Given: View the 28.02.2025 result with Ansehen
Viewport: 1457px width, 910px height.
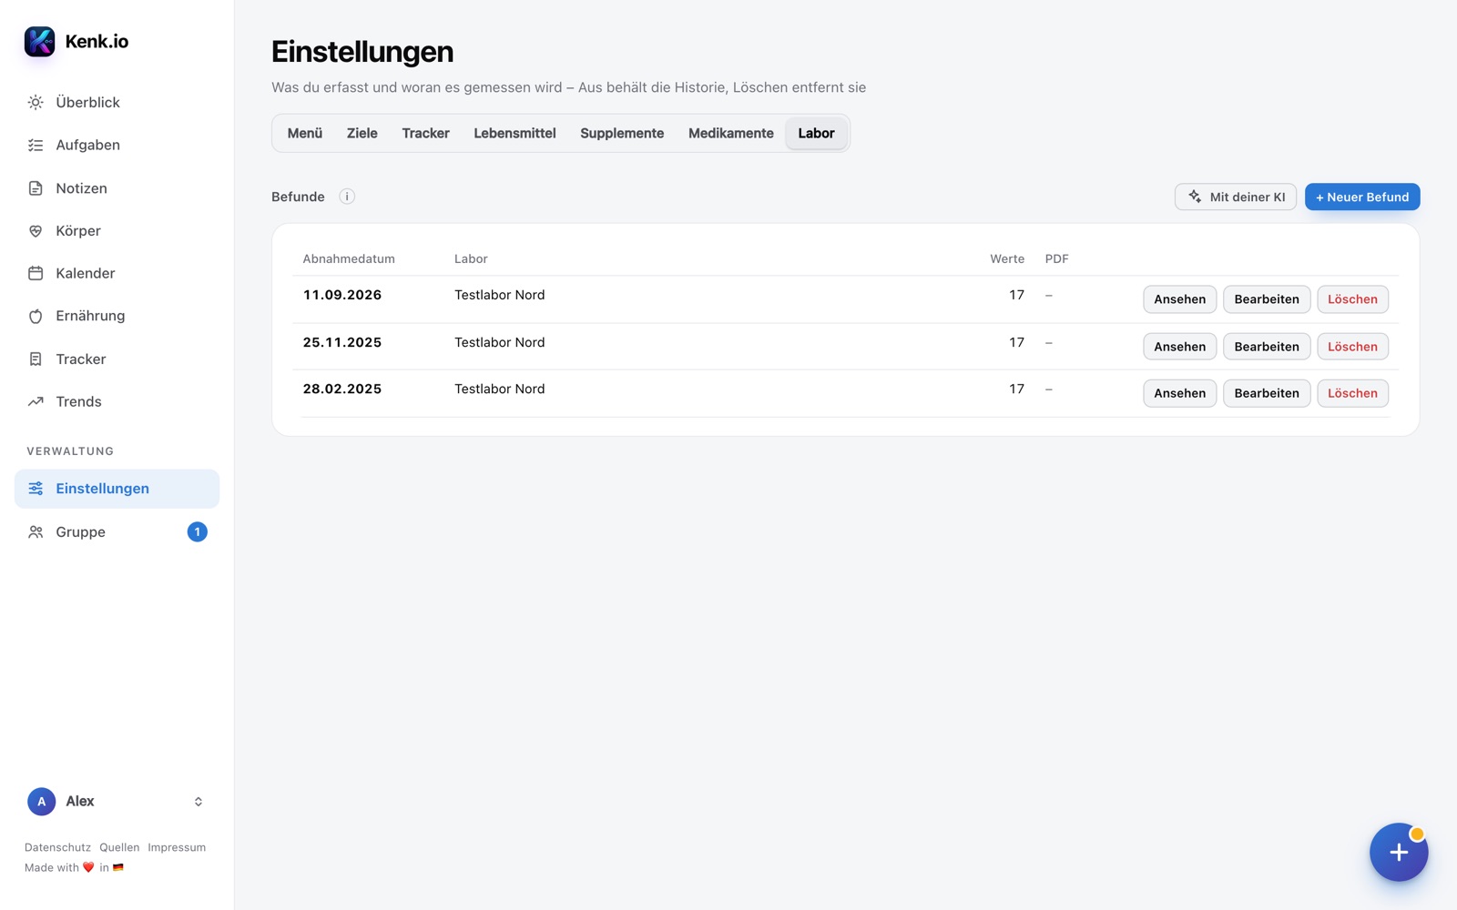Looking at the screenshot, I should tap(1179, 393).
